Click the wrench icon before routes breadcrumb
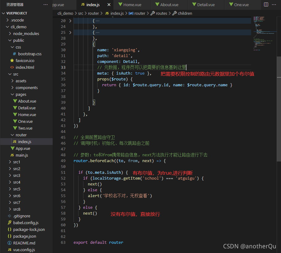Viewport: 281px width, 253px height. point(153,13)
